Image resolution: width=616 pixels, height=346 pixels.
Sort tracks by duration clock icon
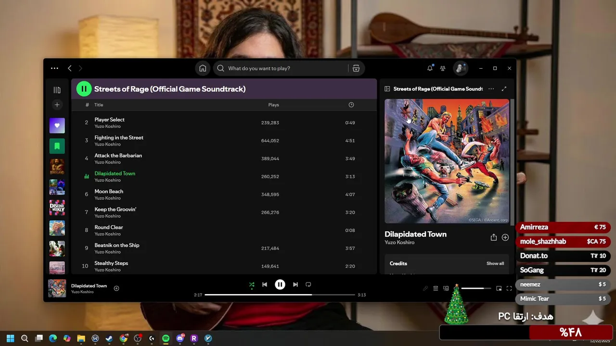351,105
